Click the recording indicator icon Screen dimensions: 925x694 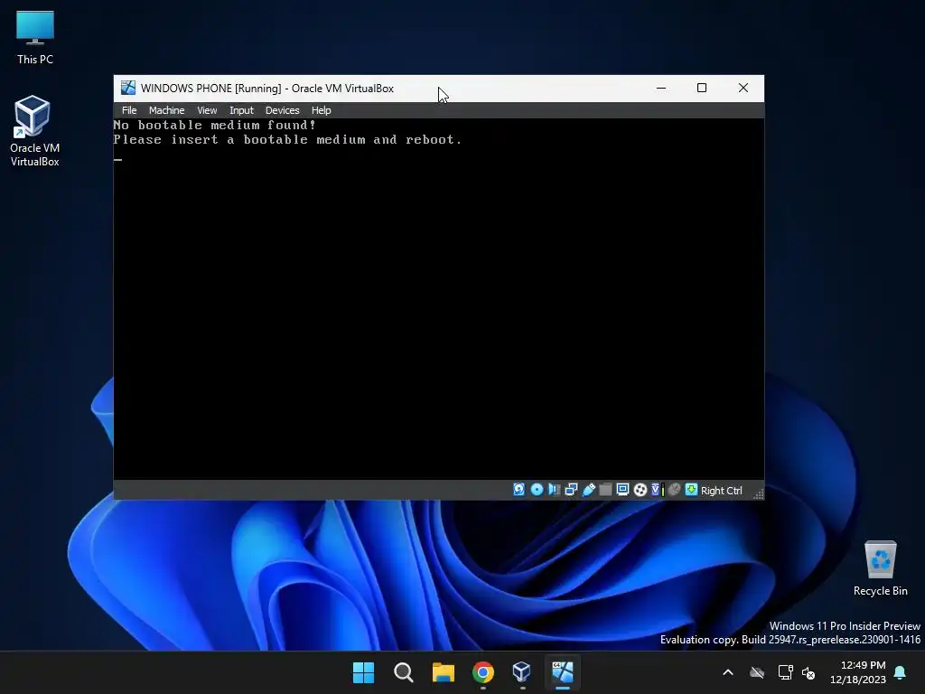tap(640, 489)
